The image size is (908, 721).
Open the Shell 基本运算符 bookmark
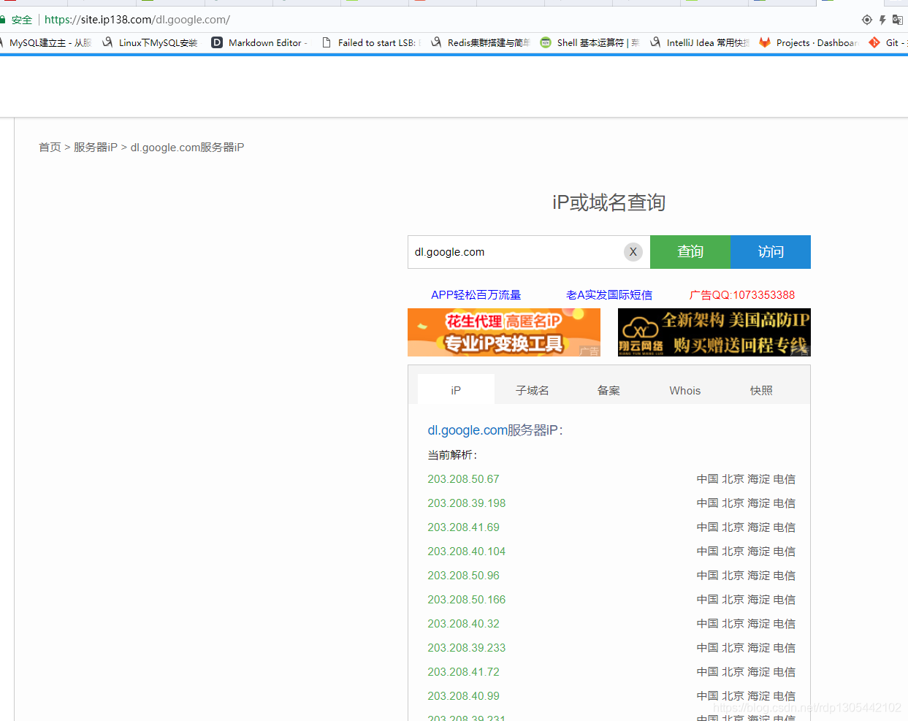pos(590,43)
